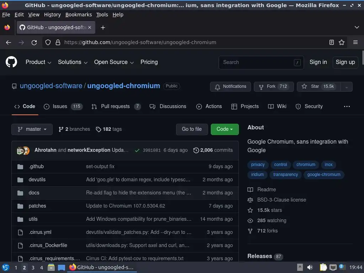Expand the star lists dropdown arrow
The image size is (364, 273).
pyautogui.click(x=346, y=87)
